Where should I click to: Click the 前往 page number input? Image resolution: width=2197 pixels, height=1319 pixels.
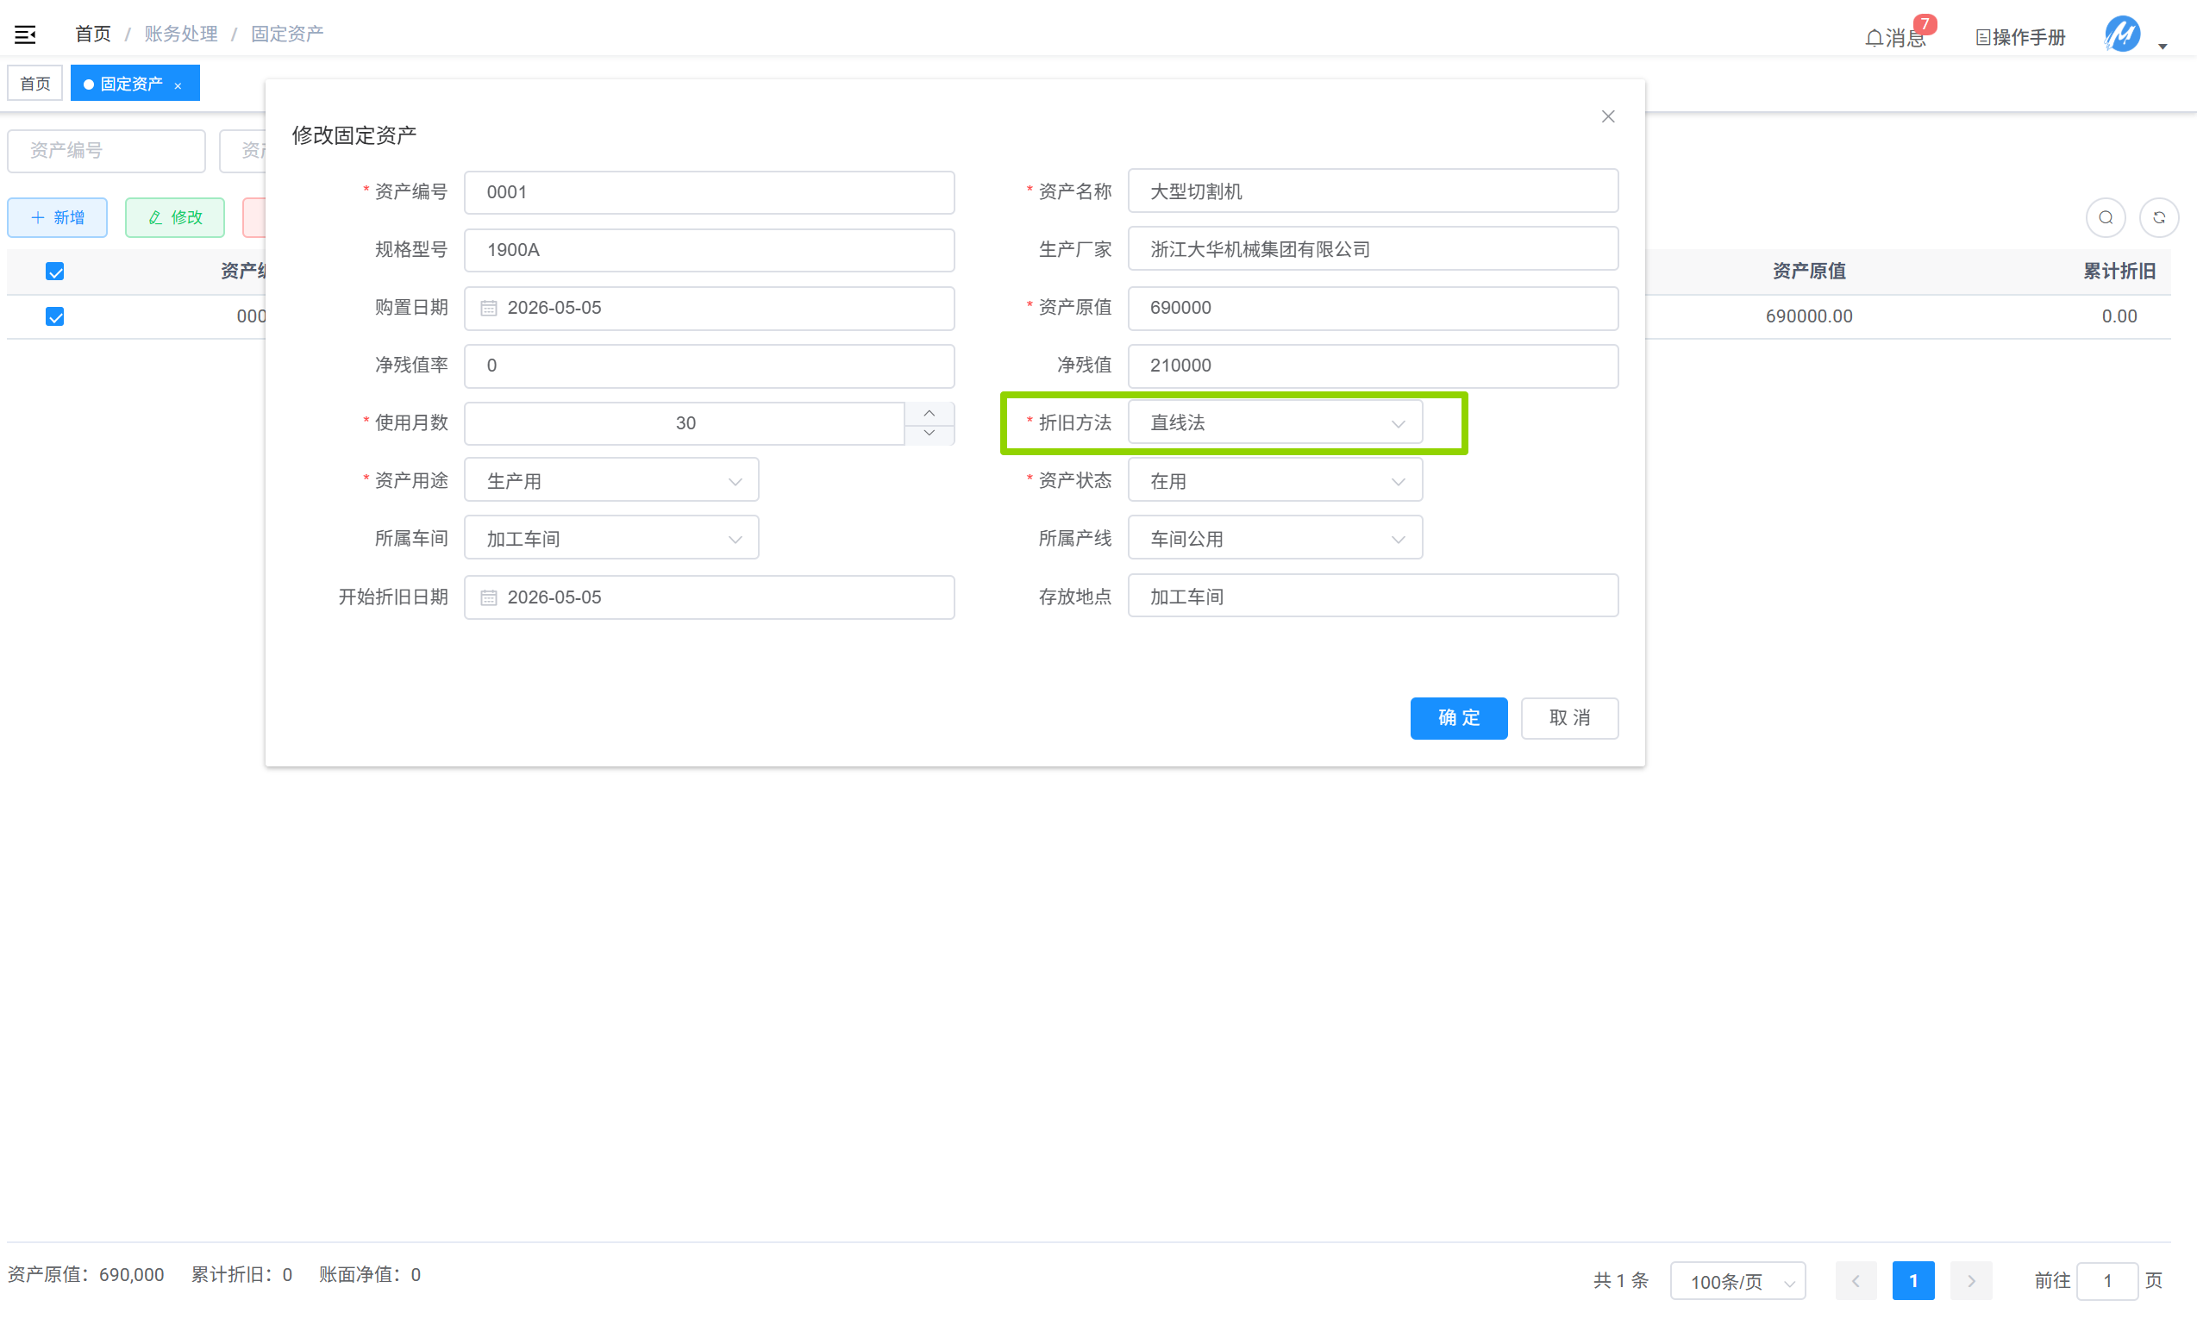(x=2106, y=1281)
